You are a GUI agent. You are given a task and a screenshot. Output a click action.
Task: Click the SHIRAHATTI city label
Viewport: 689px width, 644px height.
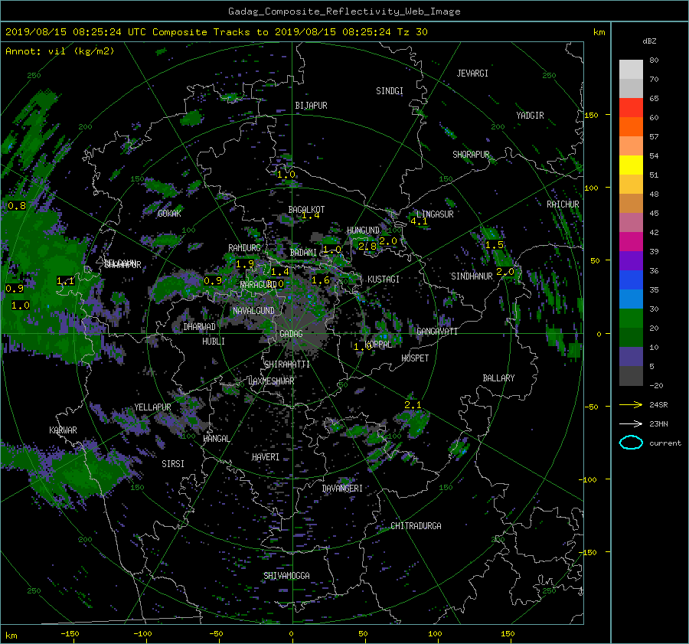pyautogui.click(x=287, y=364)
